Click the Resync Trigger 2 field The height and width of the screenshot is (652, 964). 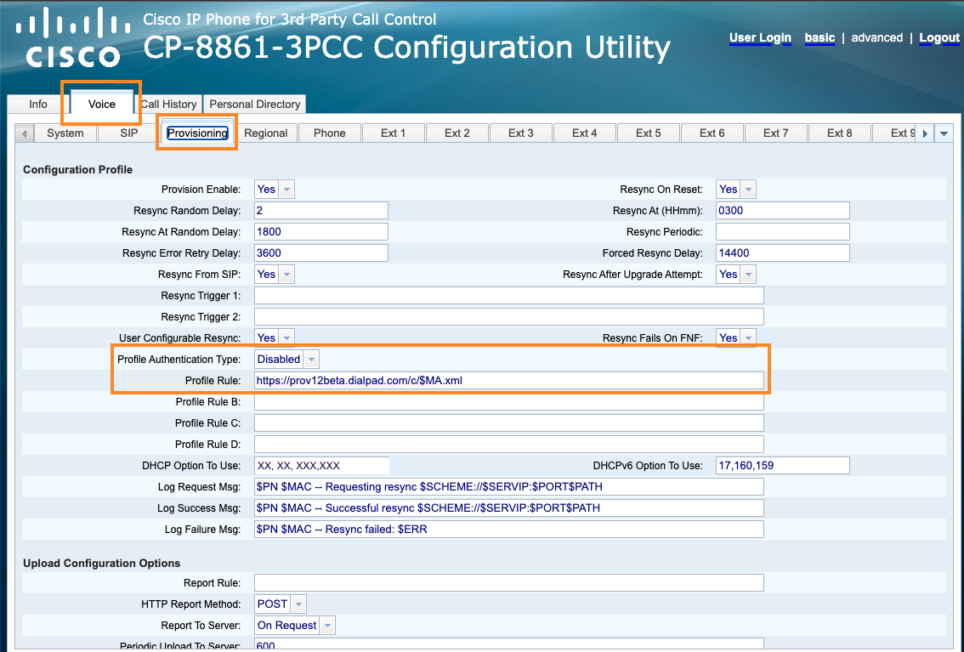coord(509,316)
